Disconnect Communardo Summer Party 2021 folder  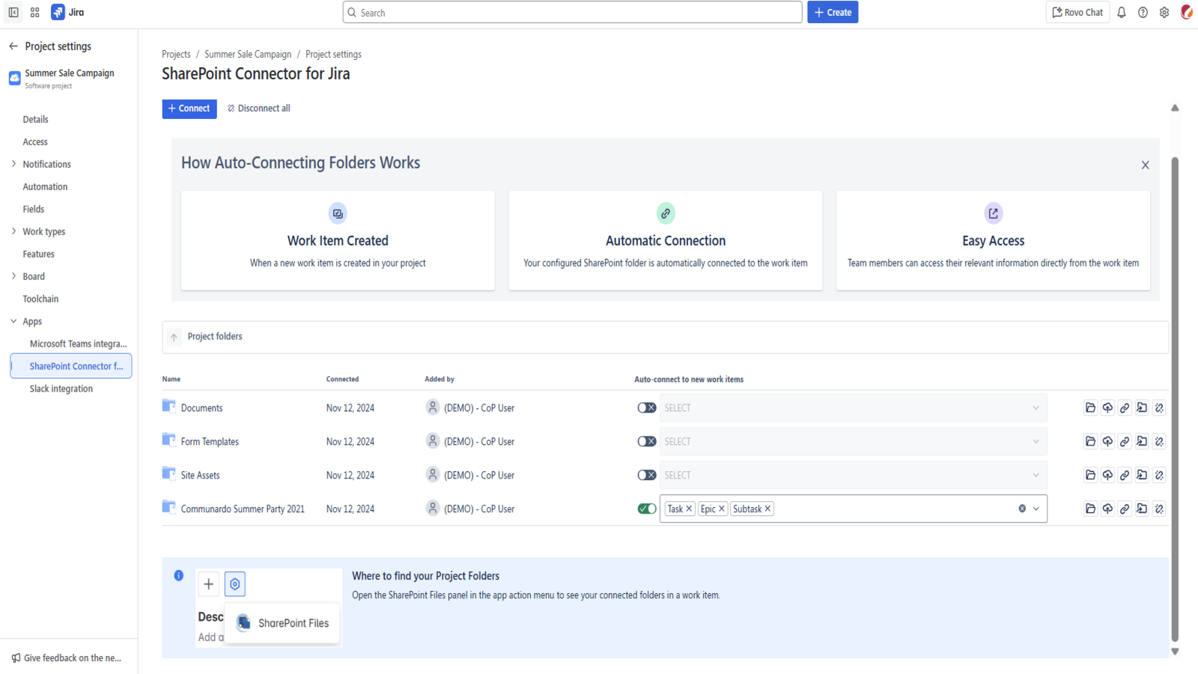(x=1159, y=509)
